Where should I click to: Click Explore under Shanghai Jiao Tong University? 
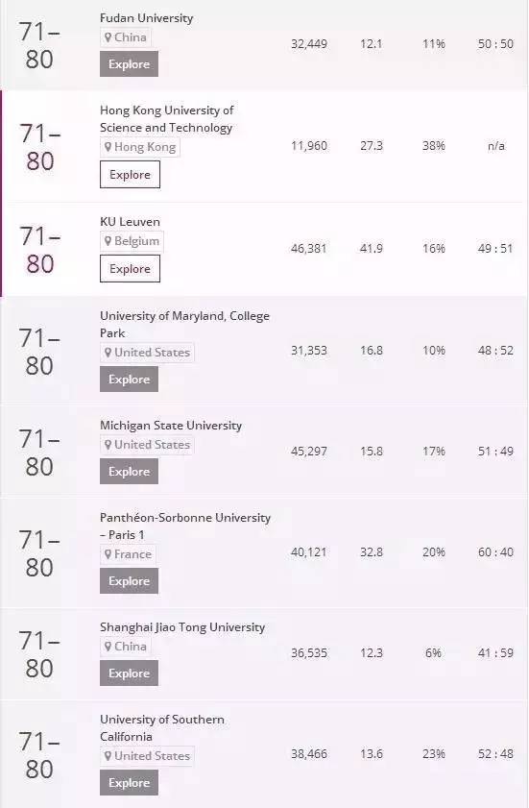tap(129, 673)
